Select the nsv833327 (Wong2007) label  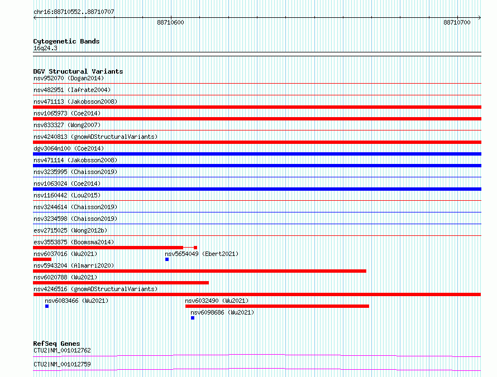67,125
